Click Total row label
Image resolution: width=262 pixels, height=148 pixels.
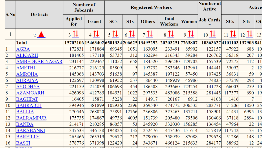click(21, 43)
